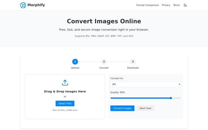Click the Morphify brand name

pyautogui.click(x=36, y=5)
